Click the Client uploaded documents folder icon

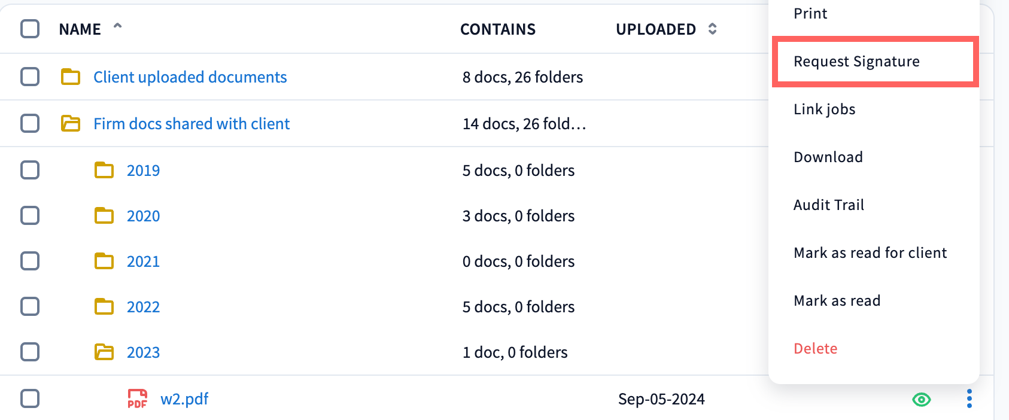pyautogui.click(x=71, y=77)
